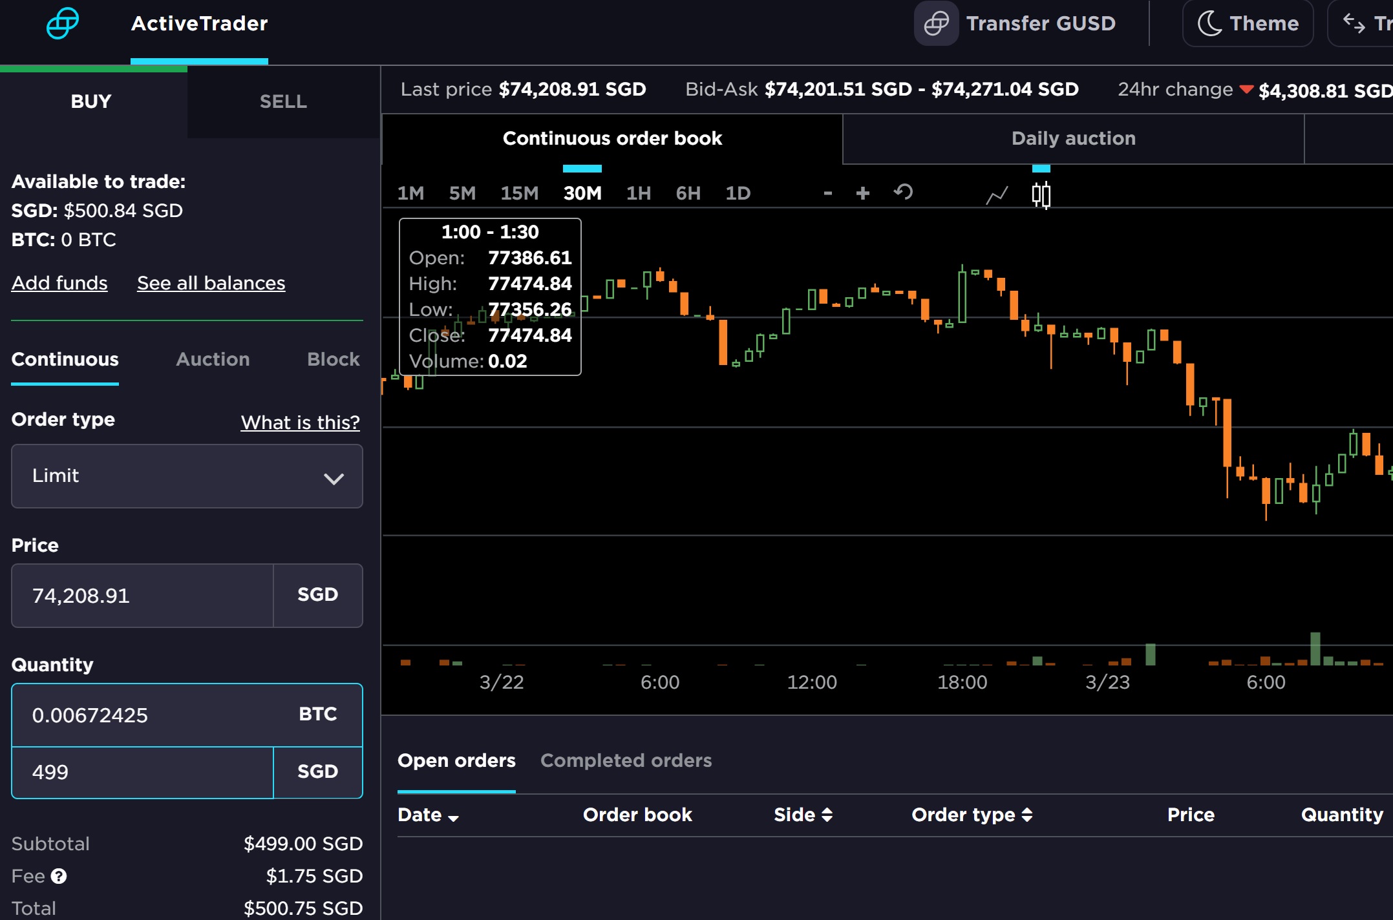The image size is (1393, 920).
Task: Open the Completed orders tab
Action: click(x=626, y=760)
